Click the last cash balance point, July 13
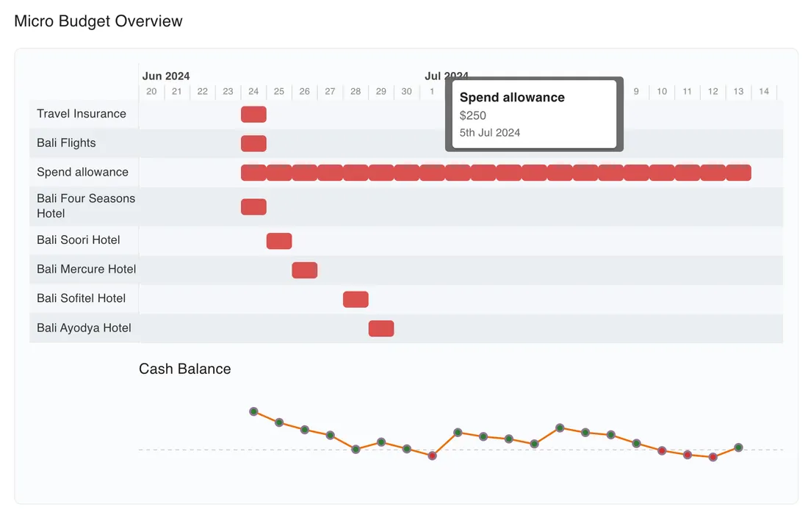This screenshot has height=515, width=808. click(738, 447)
